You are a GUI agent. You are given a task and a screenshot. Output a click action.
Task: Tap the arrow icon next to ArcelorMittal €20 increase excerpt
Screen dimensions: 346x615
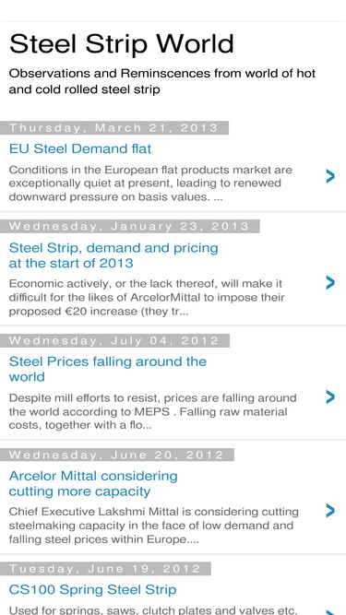[x=330, y=282]
